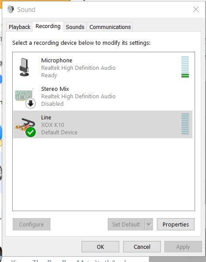Click the Microphone volume level meter
The image size is (206, 262).
coord(185,67)
